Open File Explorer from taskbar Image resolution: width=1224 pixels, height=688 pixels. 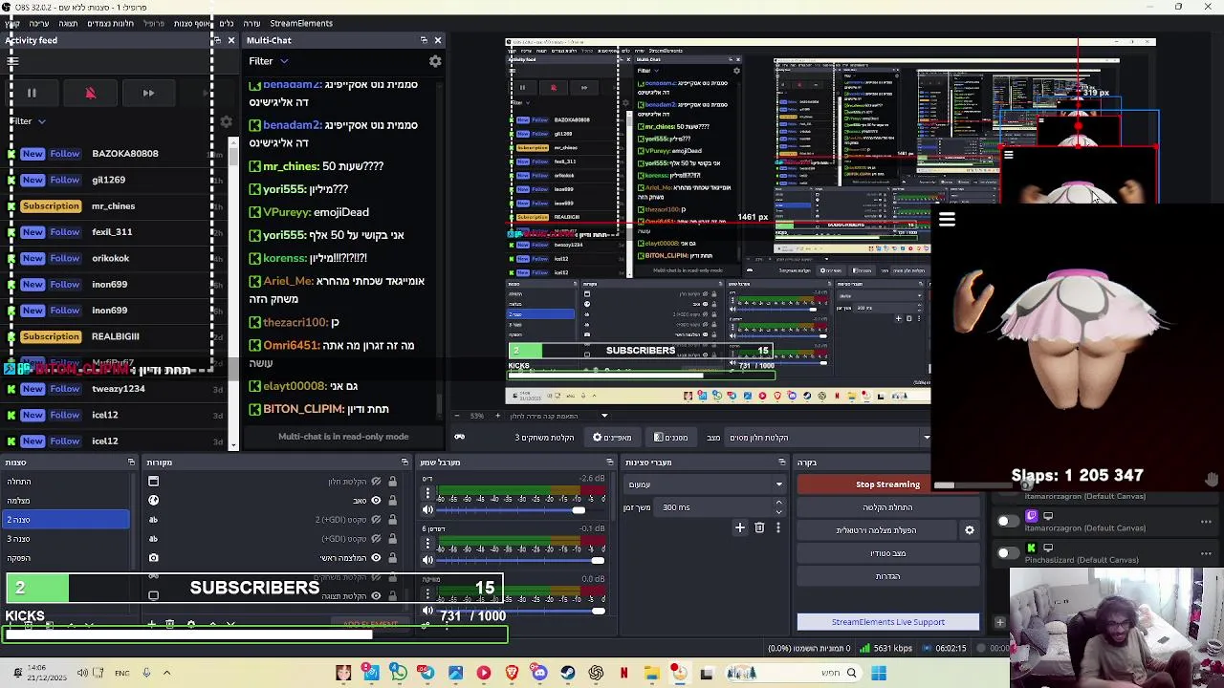coord(651,673)
